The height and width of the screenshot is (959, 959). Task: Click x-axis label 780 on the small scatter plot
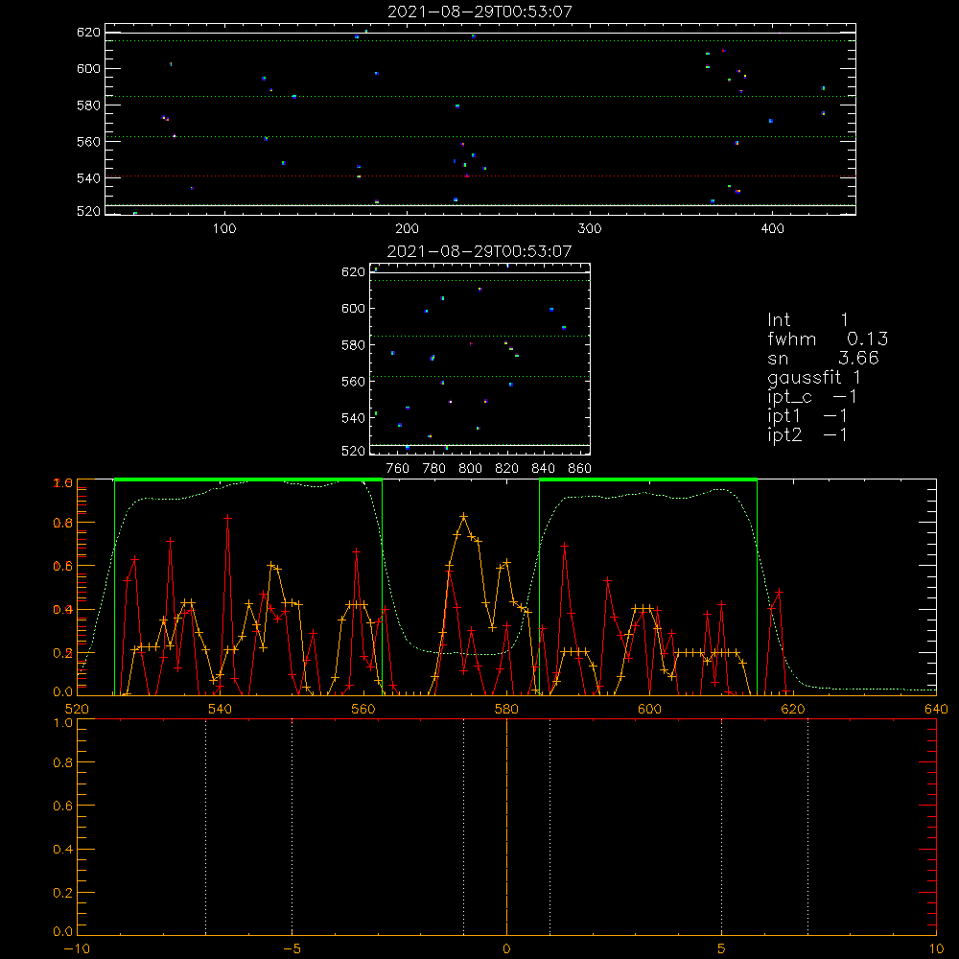tap(434, 469)
